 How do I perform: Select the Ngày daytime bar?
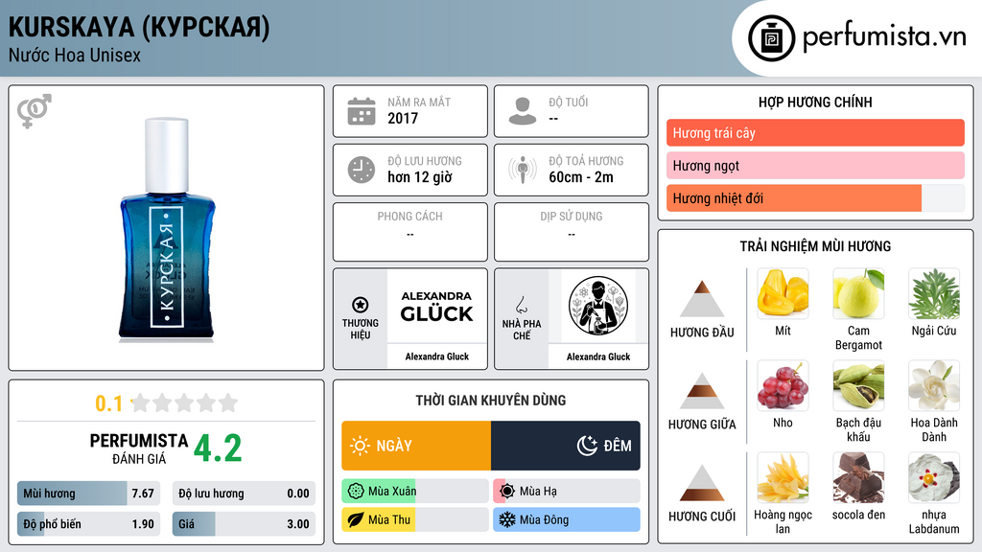pos(416,446)
